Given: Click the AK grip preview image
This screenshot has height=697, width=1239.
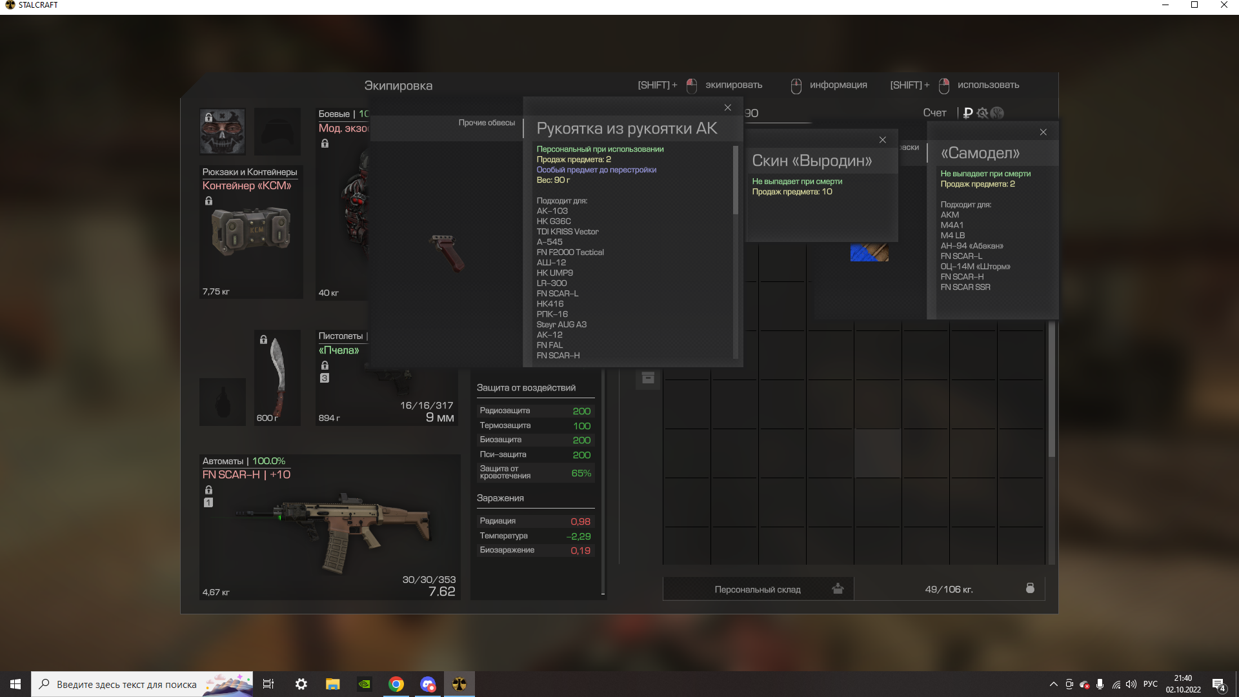Looking at the screenshot, I should click(447, 252).
